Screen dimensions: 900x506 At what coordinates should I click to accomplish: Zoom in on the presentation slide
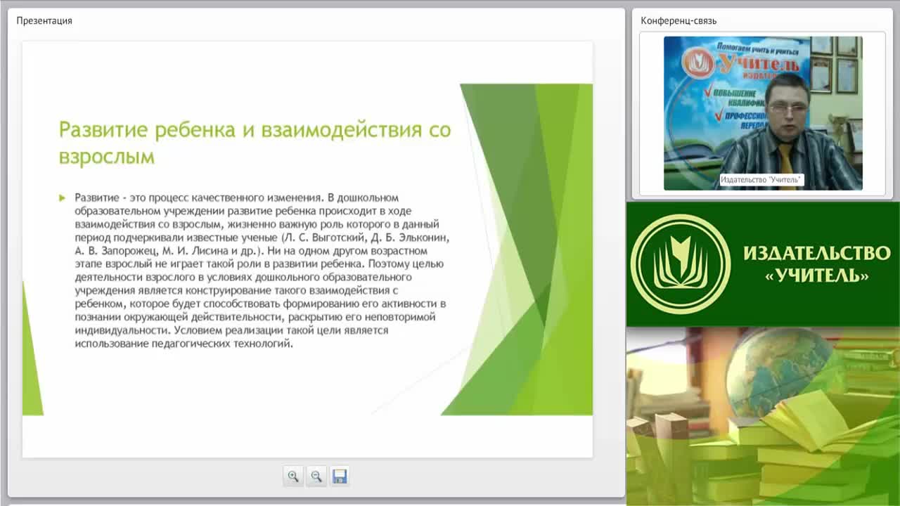293,476
